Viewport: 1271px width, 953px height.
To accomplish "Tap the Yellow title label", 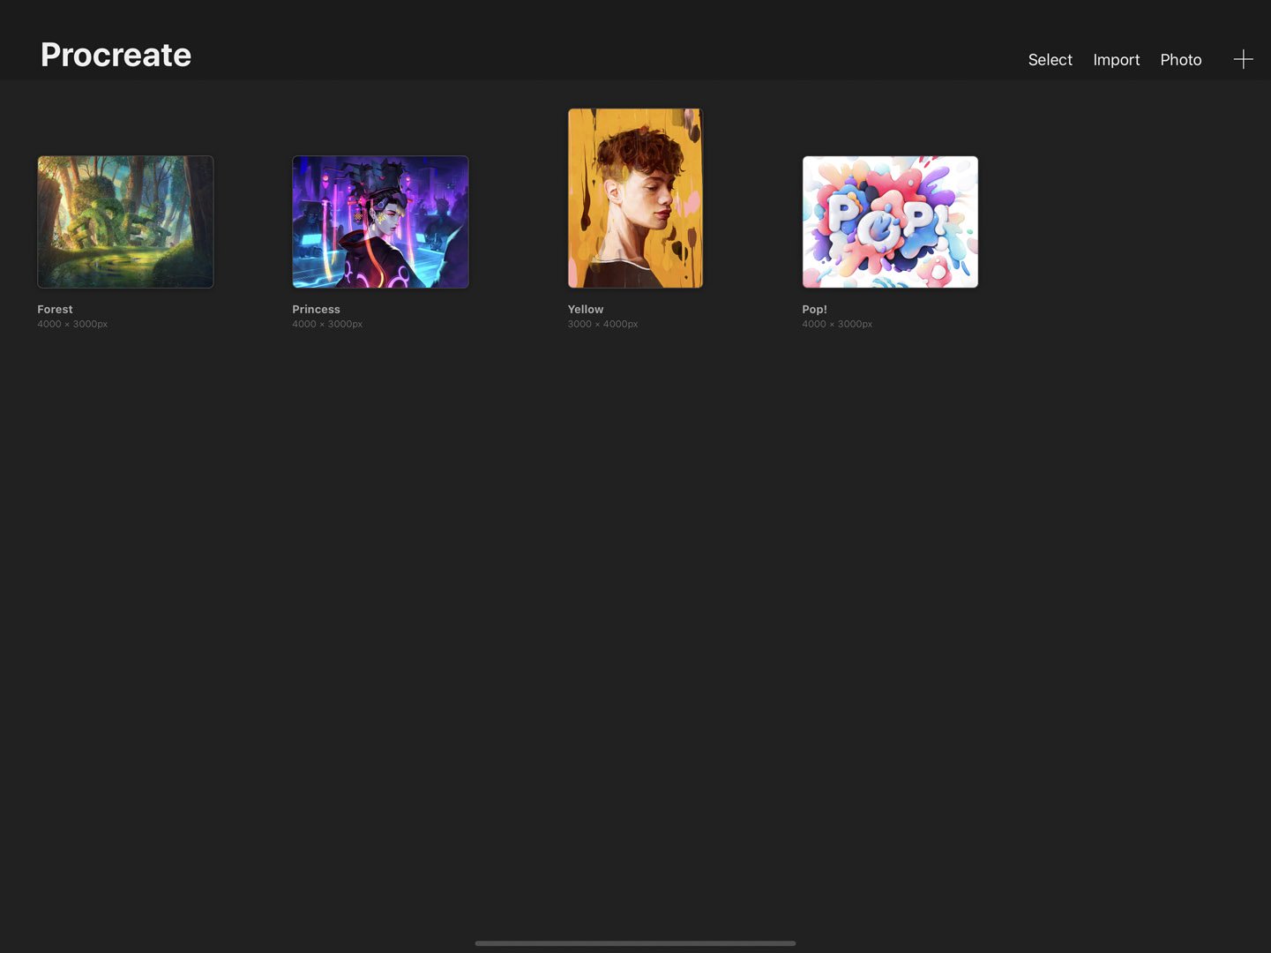I will coord(586,309).
